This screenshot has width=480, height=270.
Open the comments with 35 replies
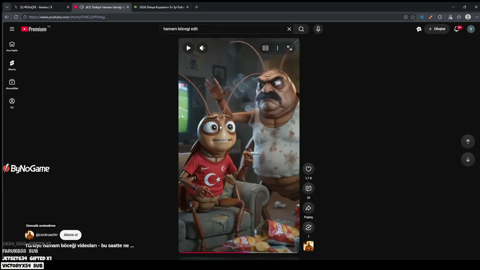coord(308,189)
